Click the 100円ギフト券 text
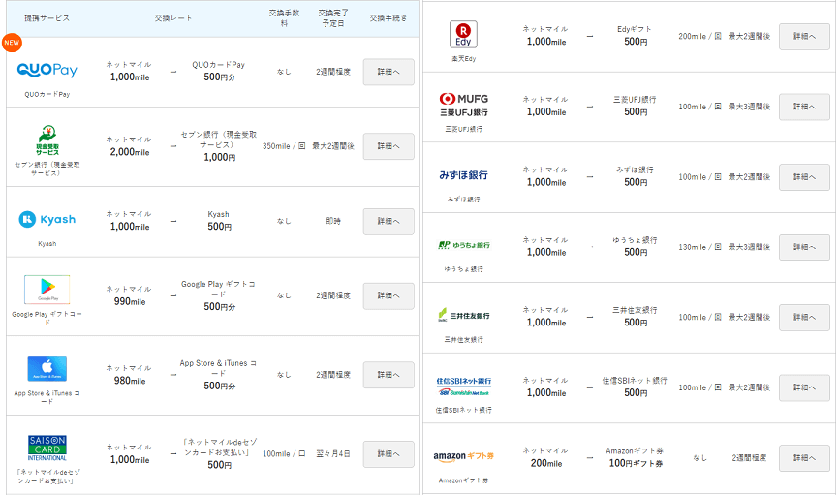Viewport: 839px width, 495px height. (x=636, y=463)
